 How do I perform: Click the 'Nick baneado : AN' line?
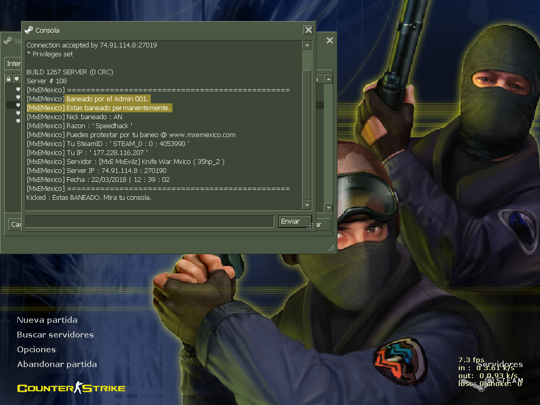[x=74, y=117]
